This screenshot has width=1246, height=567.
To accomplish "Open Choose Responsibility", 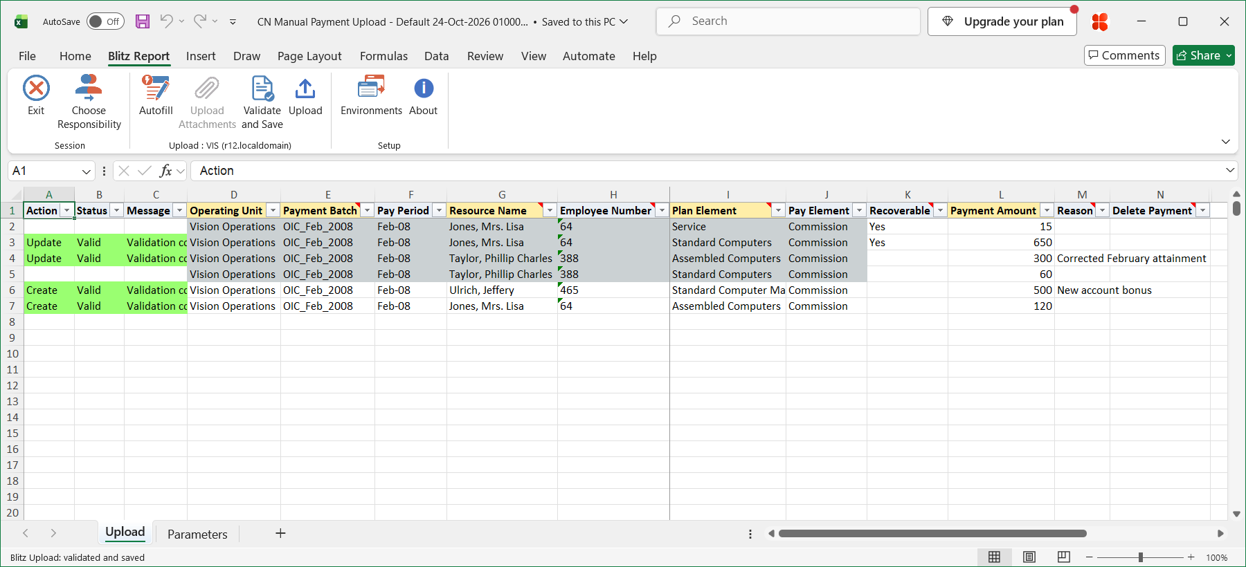I will [x=89, y=102].
